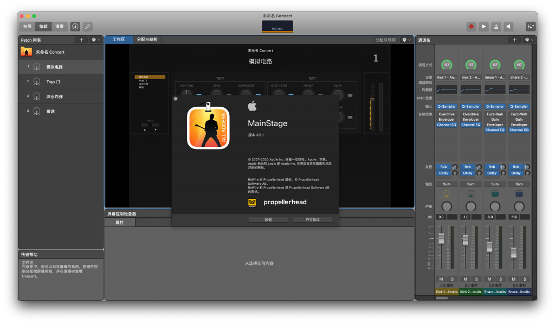The width and height of the screenshot is (555, 324).
Task: Toggle Channel EQ on Kick 1 strip
Action: [447, 125]
